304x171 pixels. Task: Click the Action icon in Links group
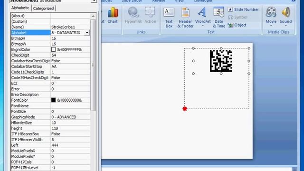[150, 15]
